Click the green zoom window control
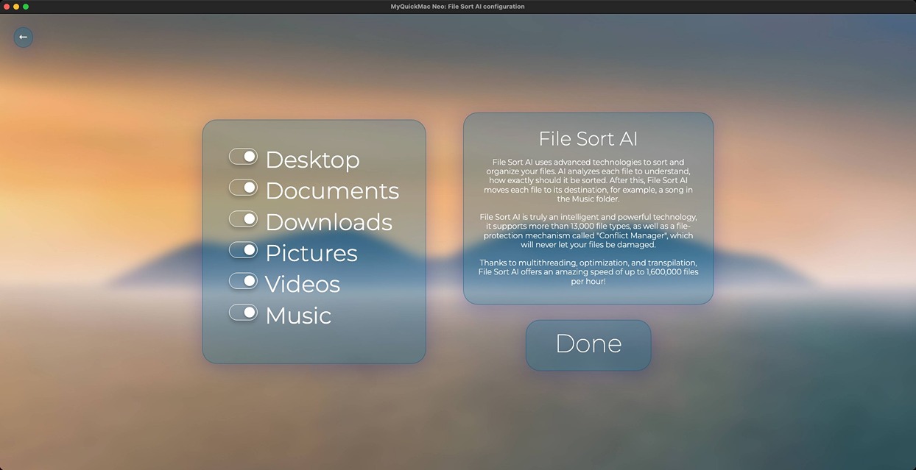This screenshot has width=916, height=470. point(25,6)
